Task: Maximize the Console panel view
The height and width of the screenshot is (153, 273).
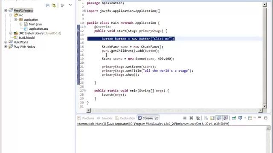Action: [266, 118]
